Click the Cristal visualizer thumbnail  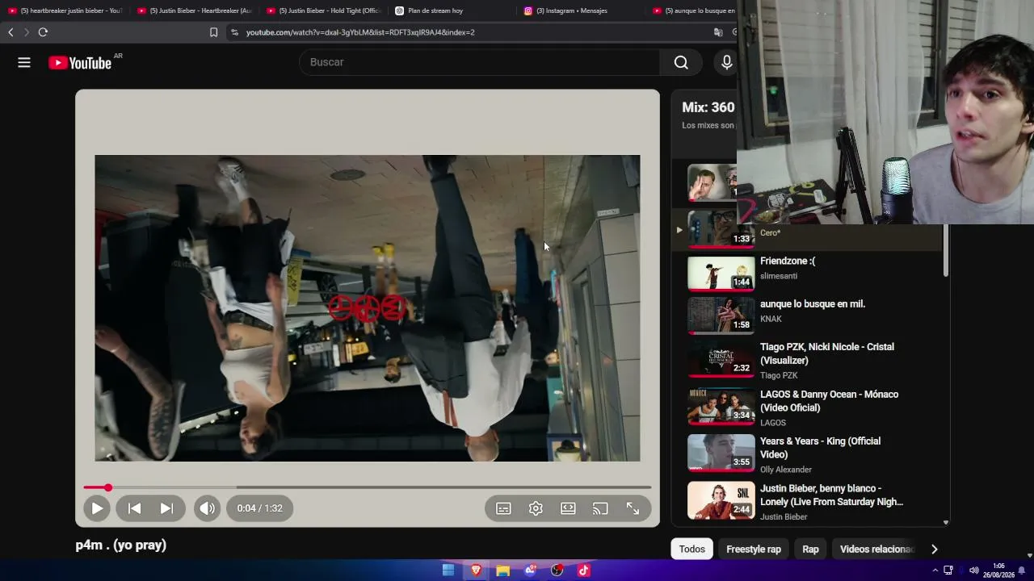(x=721, y=360)
